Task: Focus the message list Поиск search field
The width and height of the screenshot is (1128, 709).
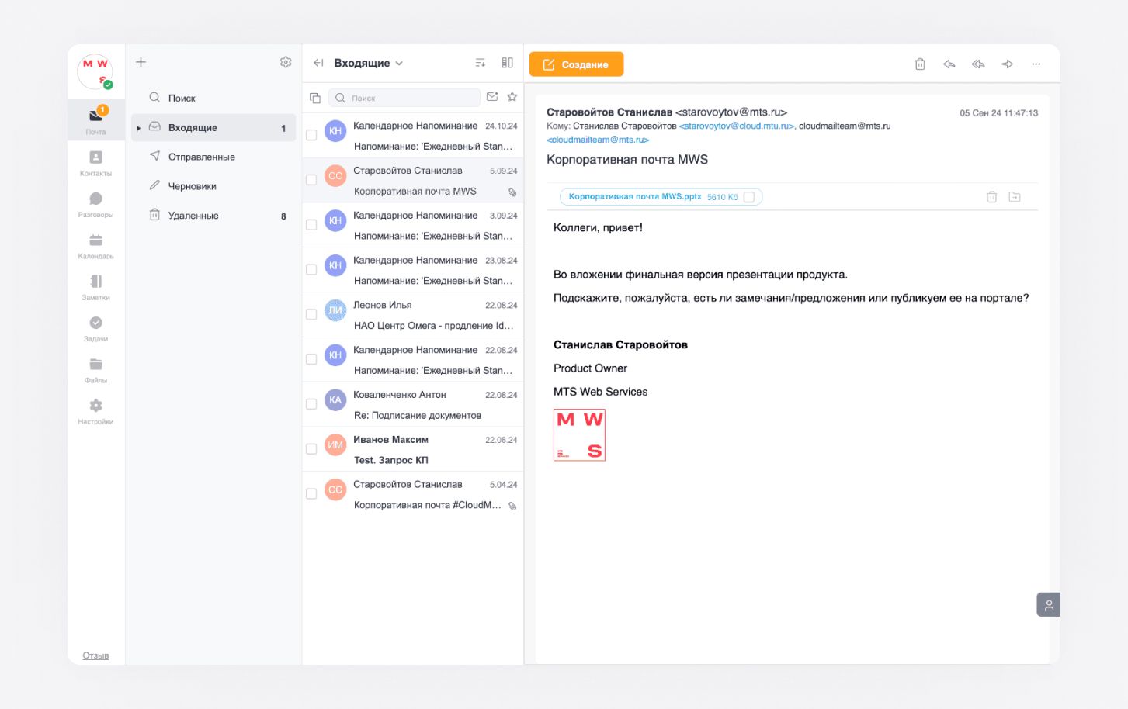Action: [x=404, y=98]
